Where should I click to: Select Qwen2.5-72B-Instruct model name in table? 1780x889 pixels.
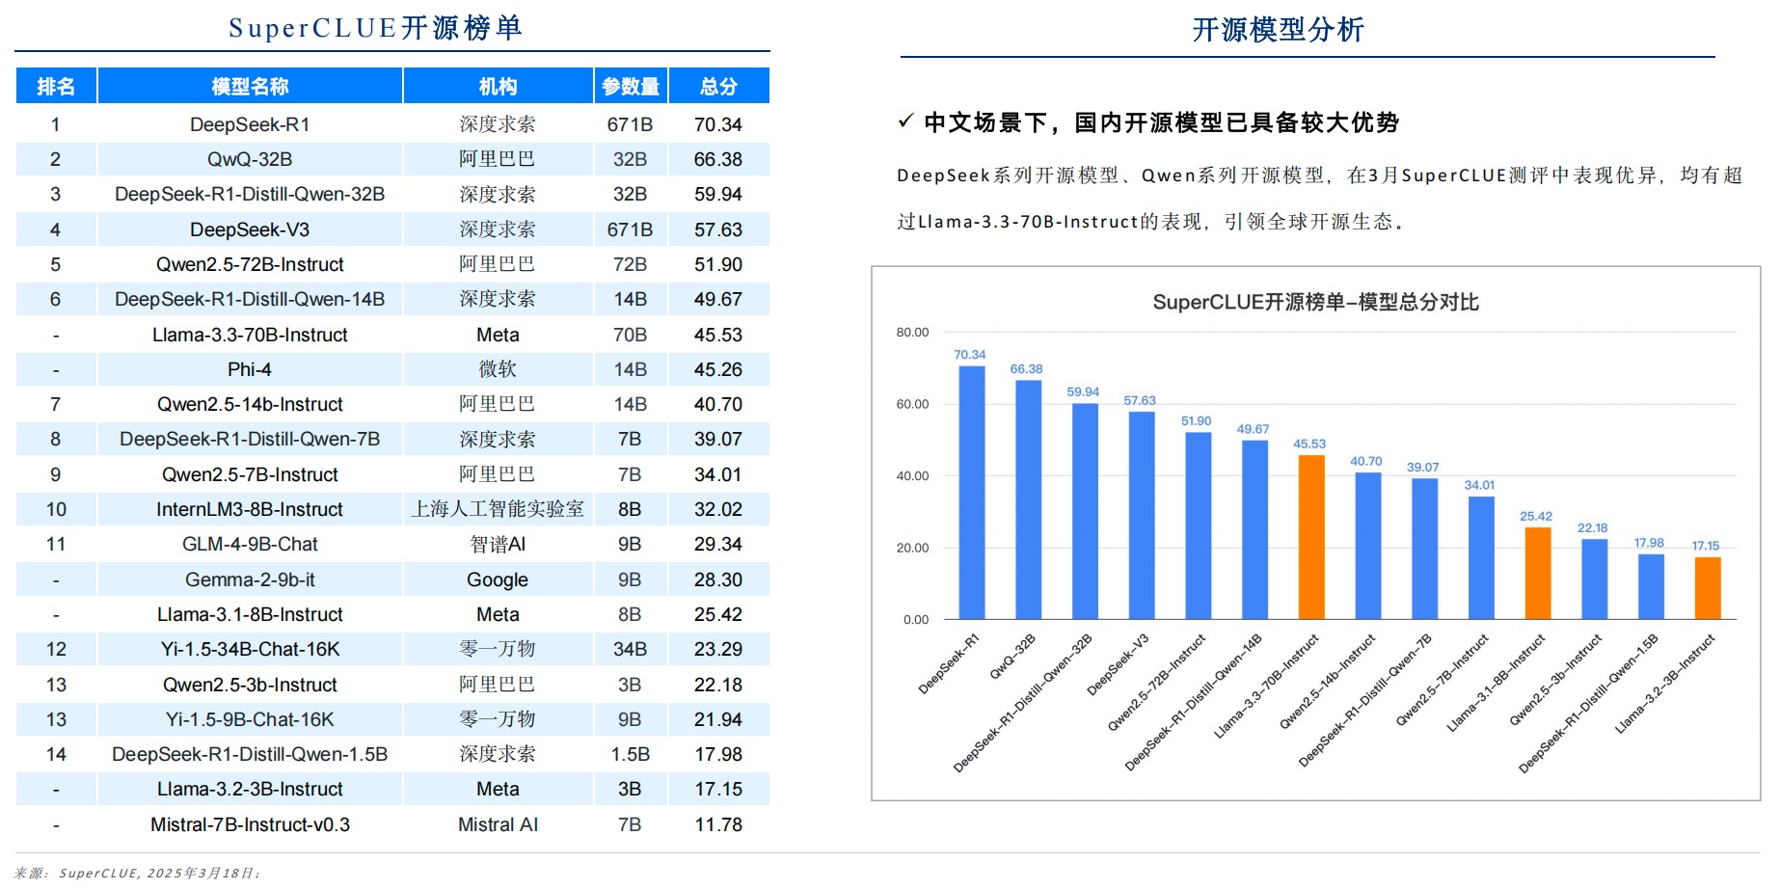point(250,264)
